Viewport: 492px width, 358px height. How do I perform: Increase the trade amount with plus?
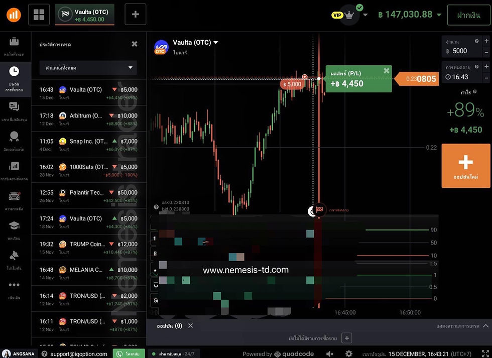point(486,41)
